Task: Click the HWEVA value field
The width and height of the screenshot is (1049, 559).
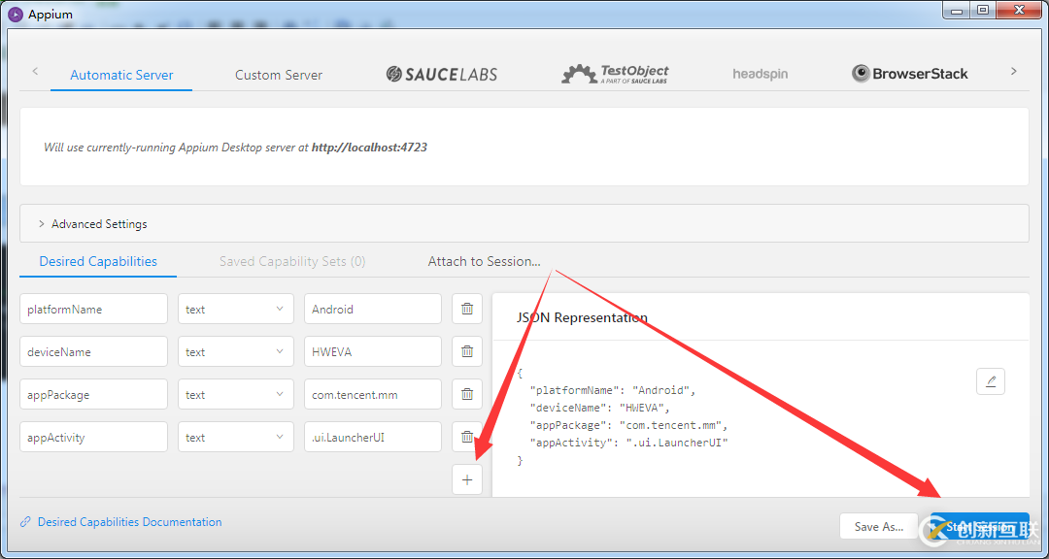Action: [x=373, y=351]
